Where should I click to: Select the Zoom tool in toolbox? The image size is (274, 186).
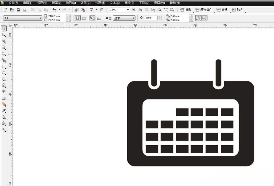tap(4, 47)
